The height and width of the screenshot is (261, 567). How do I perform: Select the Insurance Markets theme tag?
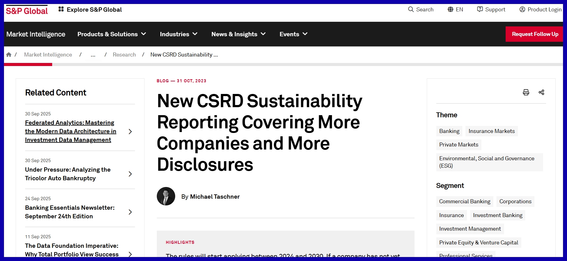(492, 131)
